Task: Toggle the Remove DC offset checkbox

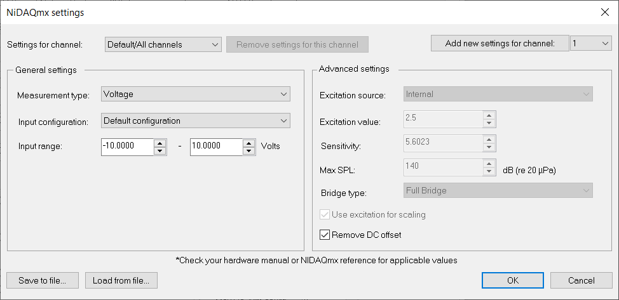Action: click(325, 235)
